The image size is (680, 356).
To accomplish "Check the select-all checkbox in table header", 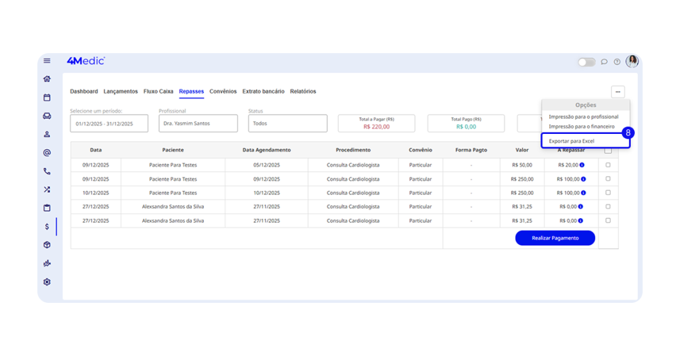I will pos(608,150).
